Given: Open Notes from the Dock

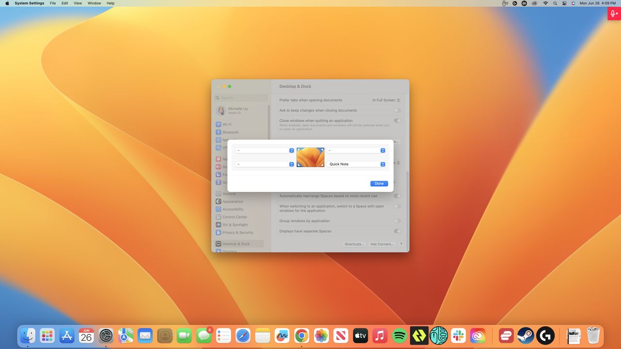Looking at the screenshot, I should 262,335.
